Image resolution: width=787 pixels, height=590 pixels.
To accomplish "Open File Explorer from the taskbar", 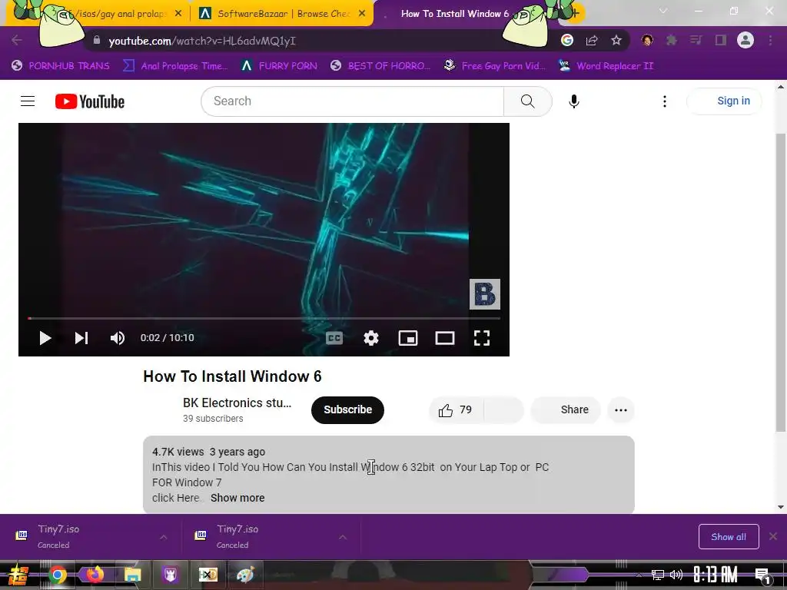I will point(132,575).
